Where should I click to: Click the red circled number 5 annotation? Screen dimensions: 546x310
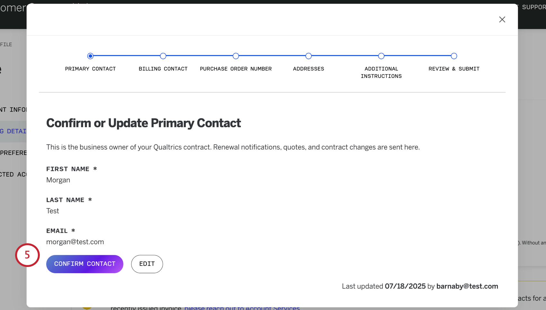27,255
